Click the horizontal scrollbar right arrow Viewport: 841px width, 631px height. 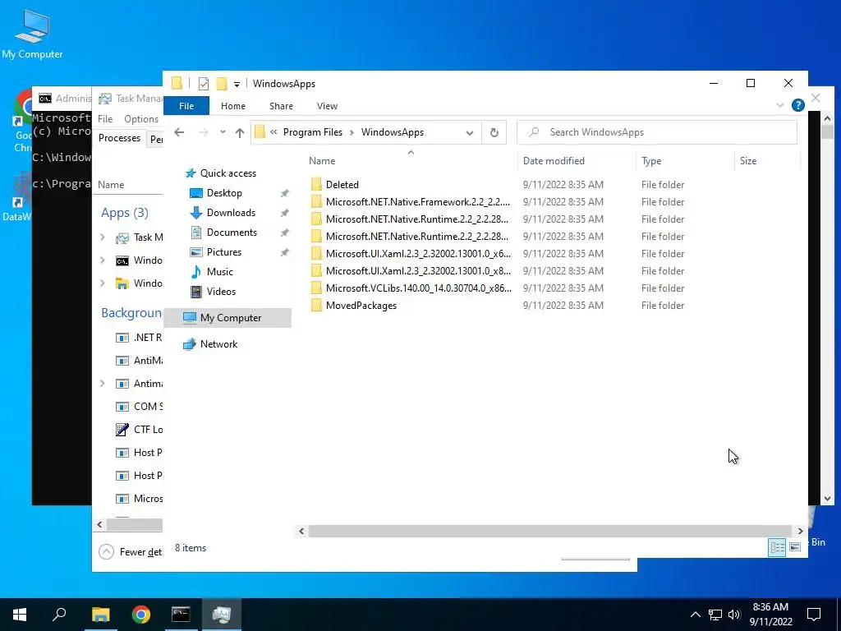pyautogui.click(x=800, y=532)
